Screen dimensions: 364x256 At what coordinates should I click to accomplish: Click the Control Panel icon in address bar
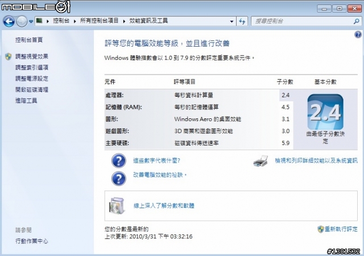pyautogui.click(x=39, y=21)
